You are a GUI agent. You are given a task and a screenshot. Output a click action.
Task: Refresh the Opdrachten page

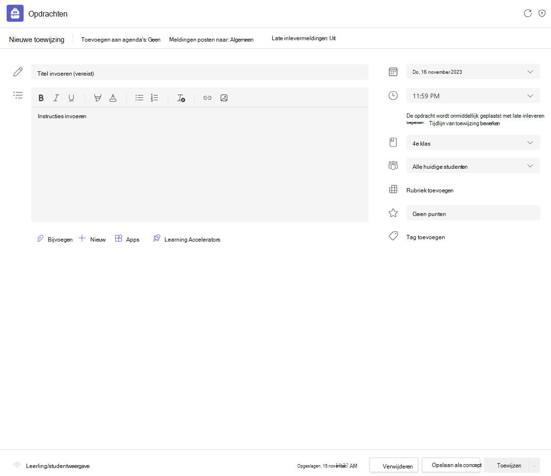[x=527, y=13]
